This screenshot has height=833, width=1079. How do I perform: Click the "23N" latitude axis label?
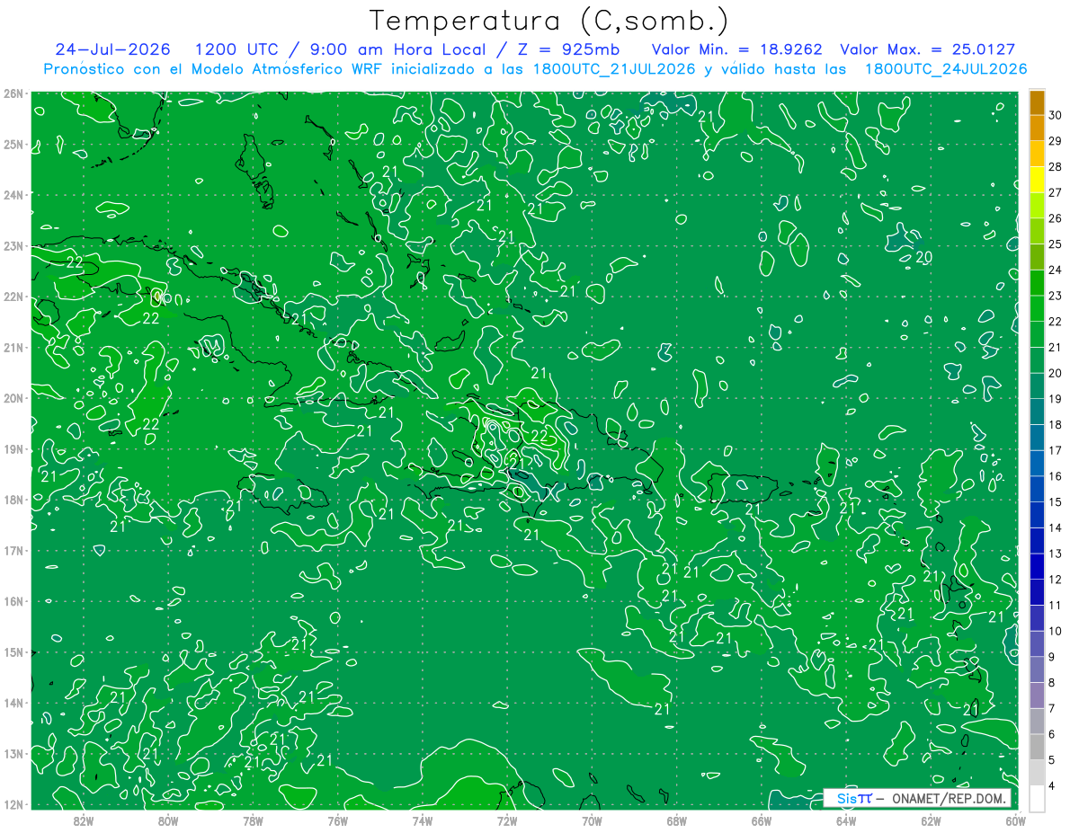(x=13, y=245)
